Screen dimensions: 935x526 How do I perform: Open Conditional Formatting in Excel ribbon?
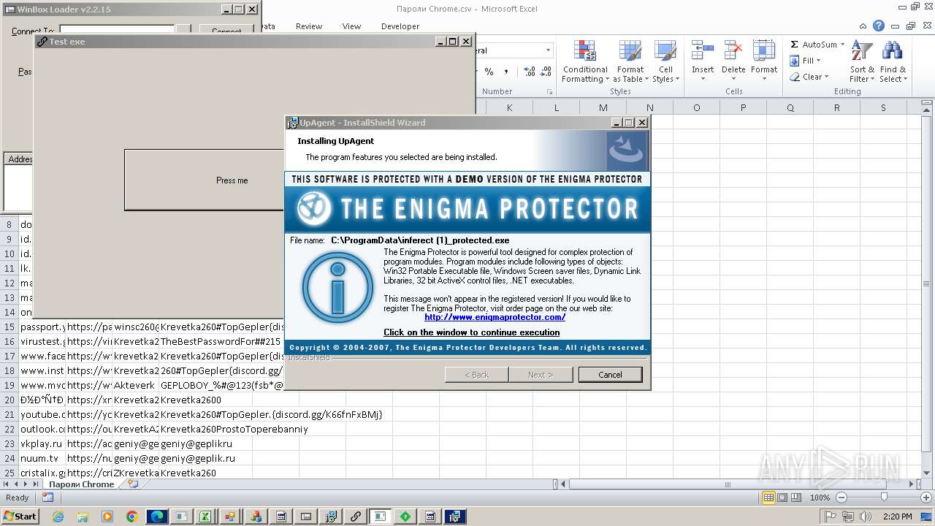point(585,62)
